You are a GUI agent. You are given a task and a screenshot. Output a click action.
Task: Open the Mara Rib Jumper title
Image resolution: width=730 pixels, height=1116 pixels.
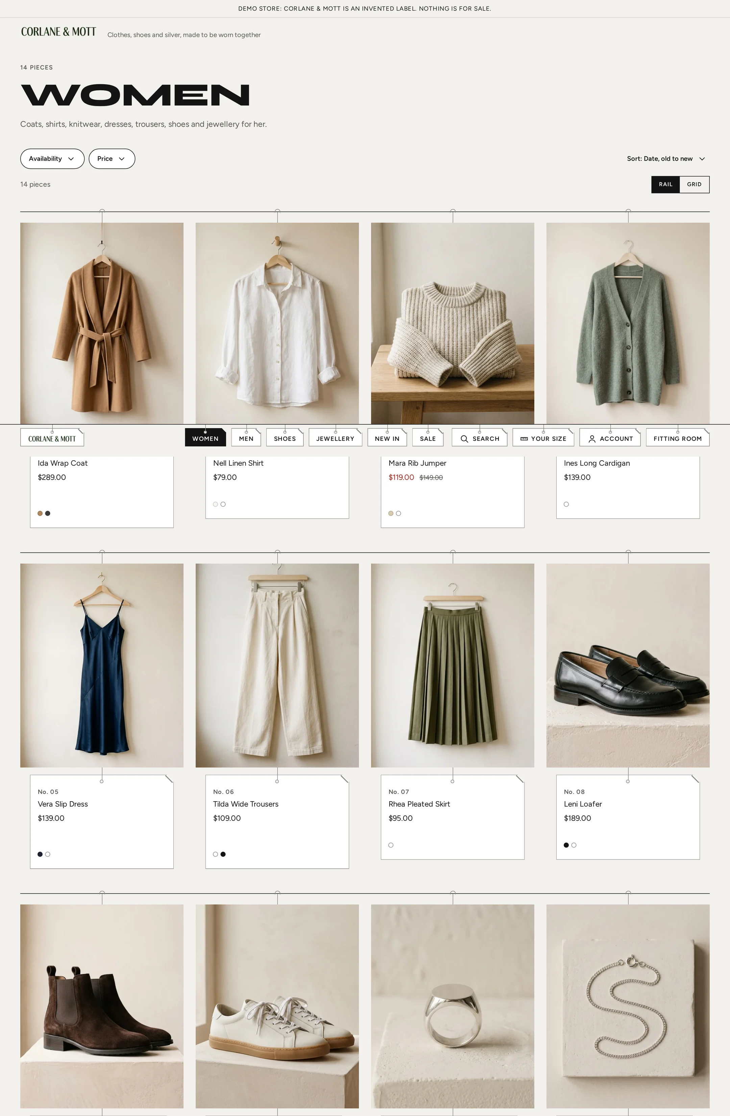point(417,463)
